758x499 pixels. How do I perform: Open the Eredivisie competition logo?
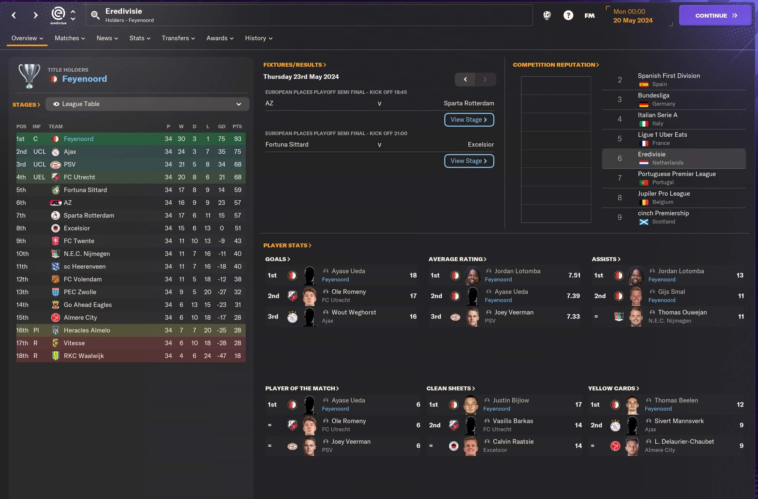tap(58, 16)
